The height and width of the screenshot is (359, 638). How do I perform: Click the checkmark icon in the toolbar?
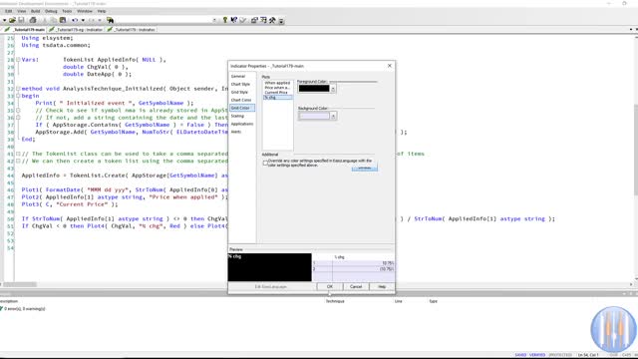[243, 20]
